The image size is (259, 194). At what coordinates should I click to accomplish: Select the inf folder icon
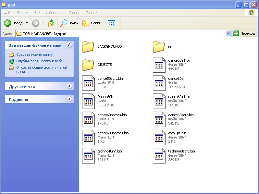pyautogui.click(x=159, y=47)
